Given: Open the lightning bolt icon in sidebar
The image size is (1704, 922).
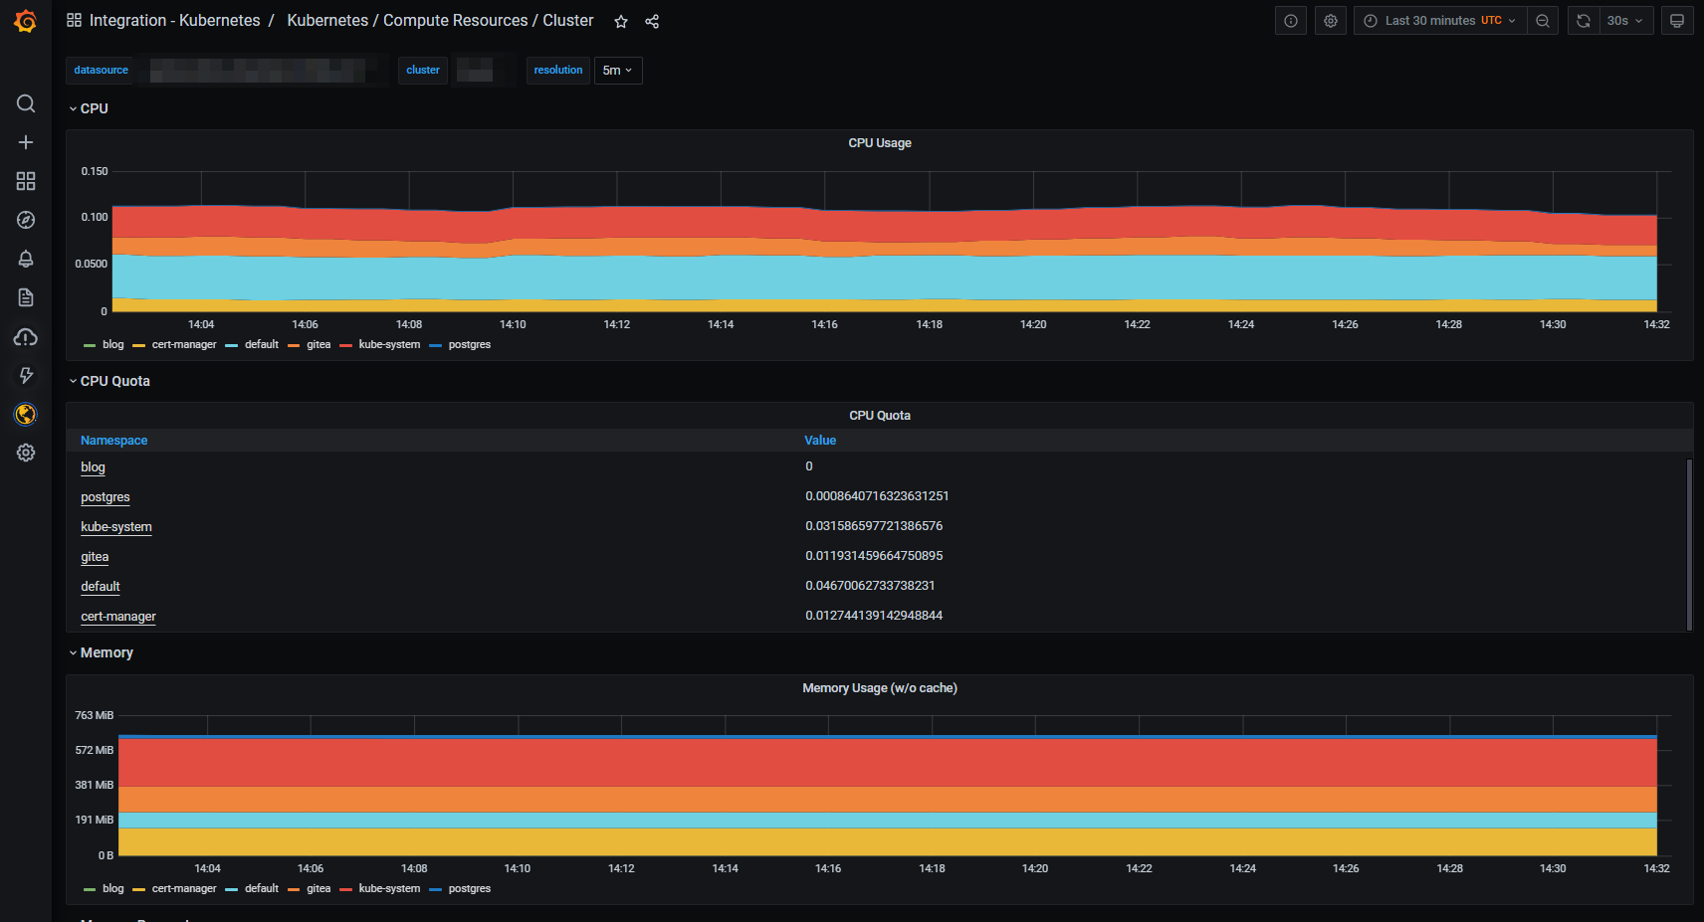Looking at the screenshot, I should coord(26,375).
